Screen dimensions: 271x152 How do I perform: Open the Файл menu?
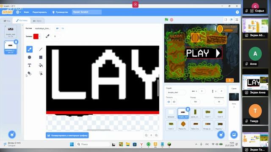coord(26,12)
